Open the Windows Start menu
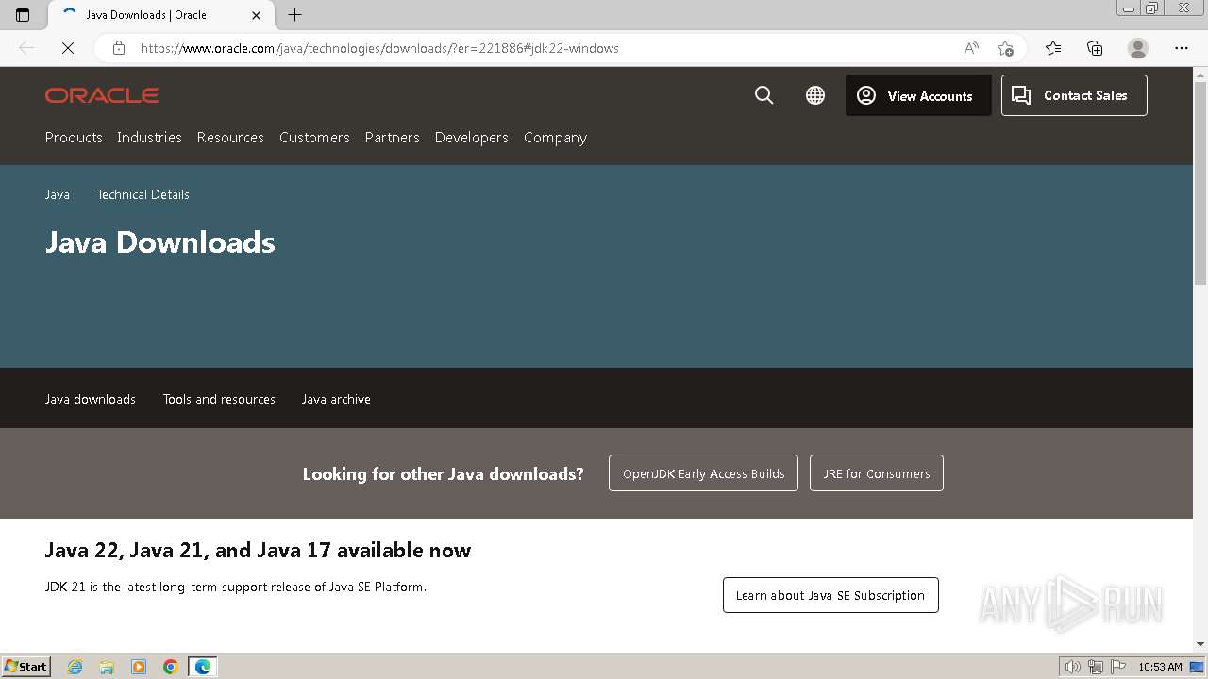The height and width of the screenshot is (679, 1208). coord(26,667)
